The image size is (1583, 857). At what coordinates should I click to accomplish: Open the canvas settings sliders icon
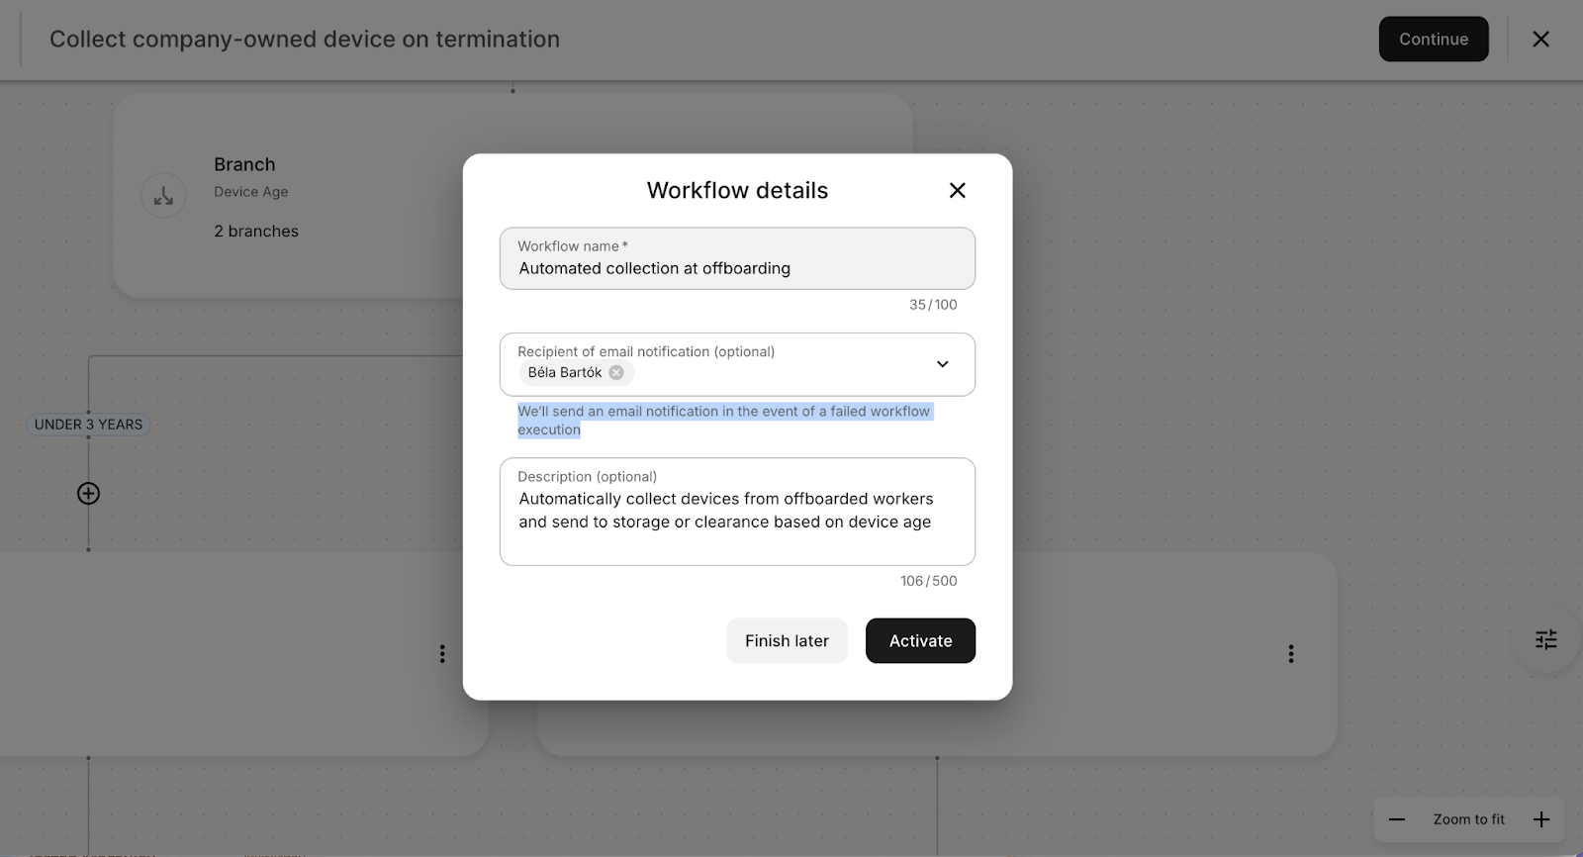coord(1545,639)
